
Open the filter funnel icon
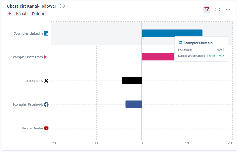click(x=207, y=9)
